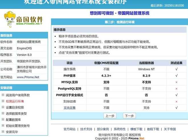
Task: Select the red 检测运行环境 install step
Action: pos(15,101)
